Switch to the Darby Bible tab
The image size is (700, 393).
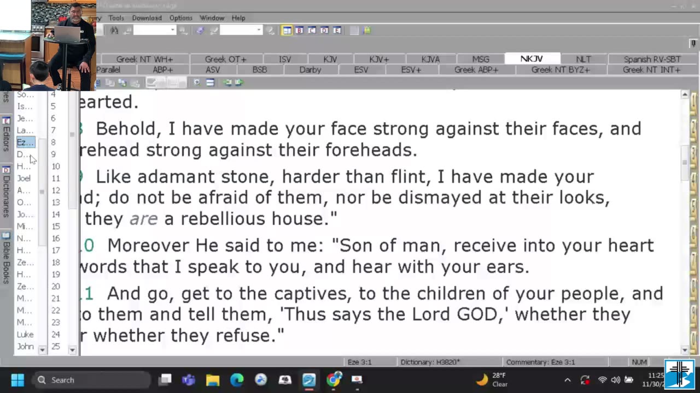pyautogui.click(x=310, y=70)
